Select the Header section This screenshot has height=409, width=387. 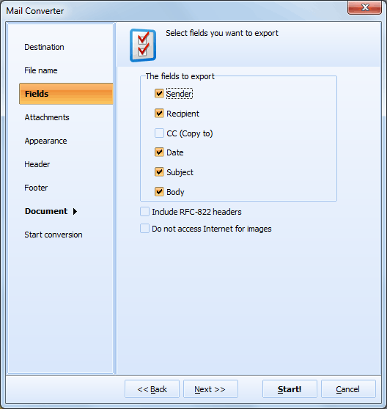[37, 164]
